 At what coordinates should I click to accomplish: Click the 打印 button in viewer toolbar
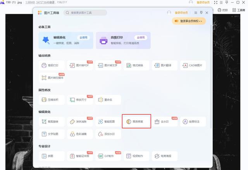click(222, 10)
